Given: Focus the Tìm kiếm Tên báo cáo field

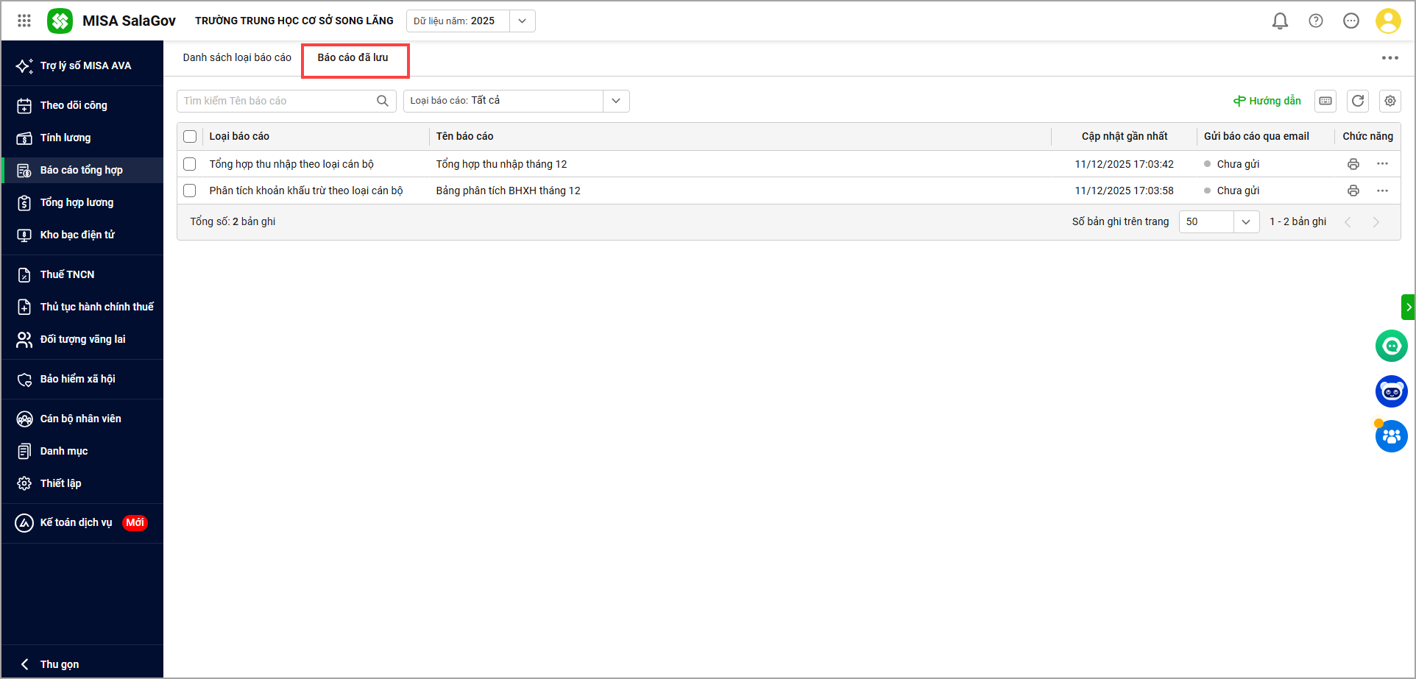Looking at the screenshot, I should click(278, 101).
